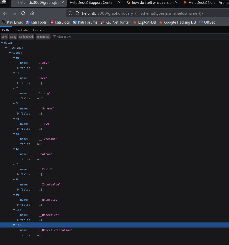Open the OffSec bookmark
The width and height of the screenshot is (229, 245).
pyautogui.click(x=207, y=22)
